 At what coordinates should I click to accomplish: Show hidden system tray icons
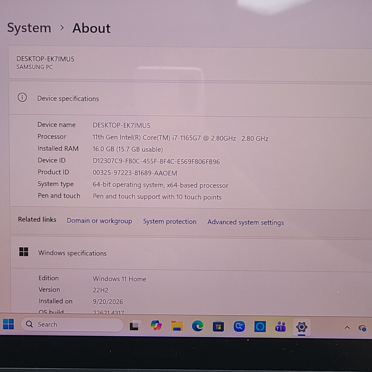tap(347, 327)
